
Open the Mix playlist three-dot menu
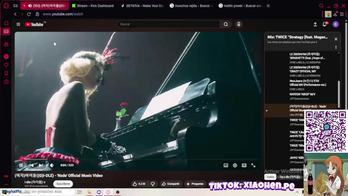click(336, 47)
